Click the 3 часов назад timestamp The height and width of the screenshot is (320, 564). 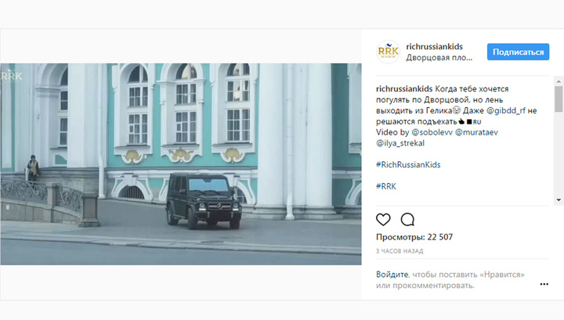(x=399, y=251)
